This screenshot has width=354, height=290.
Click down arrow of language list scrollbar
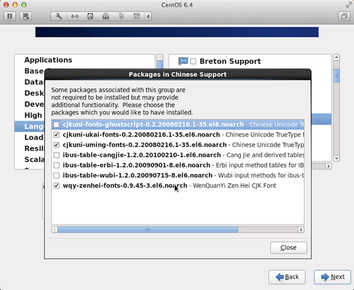336,158
